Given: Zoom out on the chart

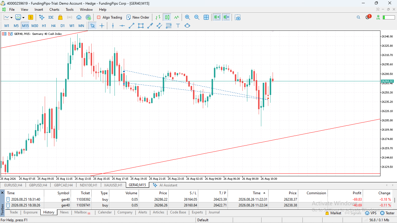Looking at the screenshot, I should tap(197, 17).
